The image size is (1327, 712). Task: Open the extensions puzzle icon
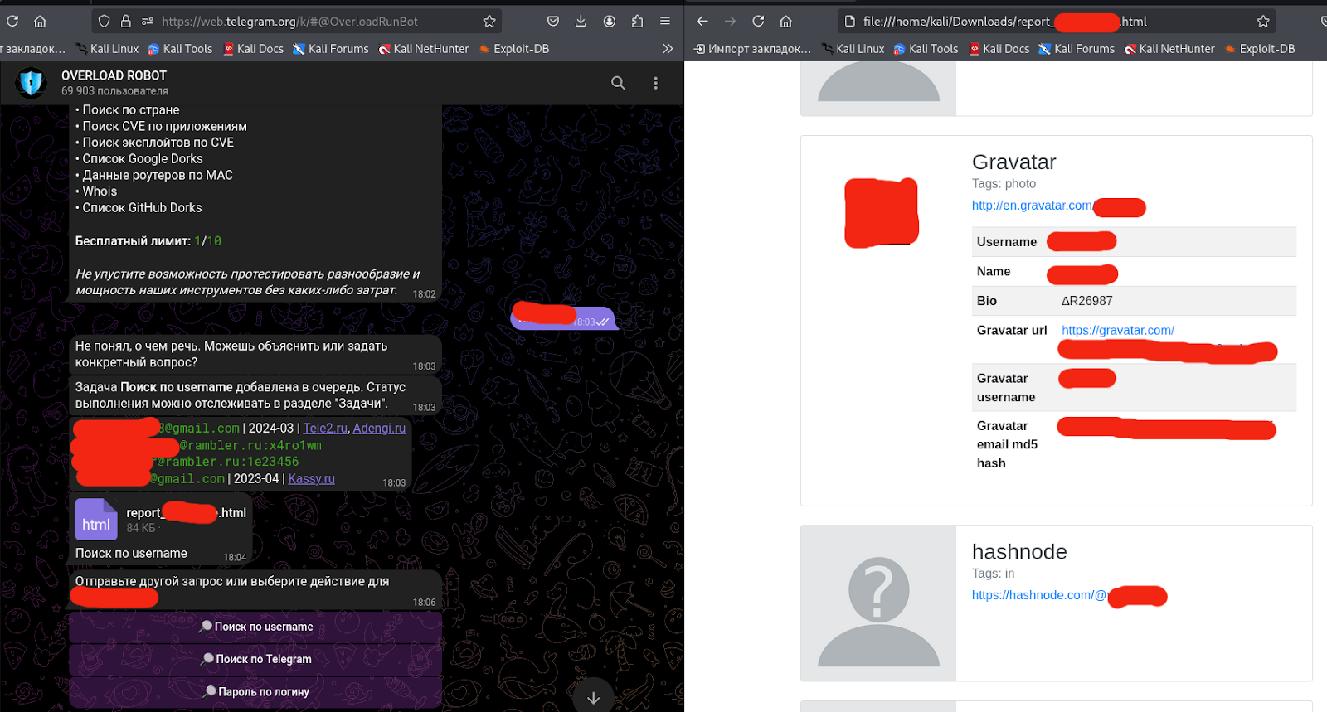click(x=637, y=22)
